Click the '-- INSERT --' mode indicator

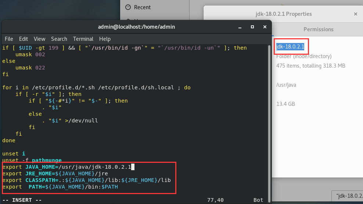click(22, 200)
